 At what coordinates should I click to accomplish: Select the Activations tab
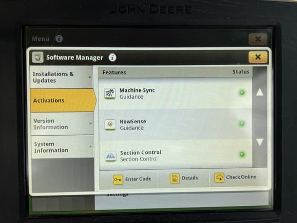(63, 101)
